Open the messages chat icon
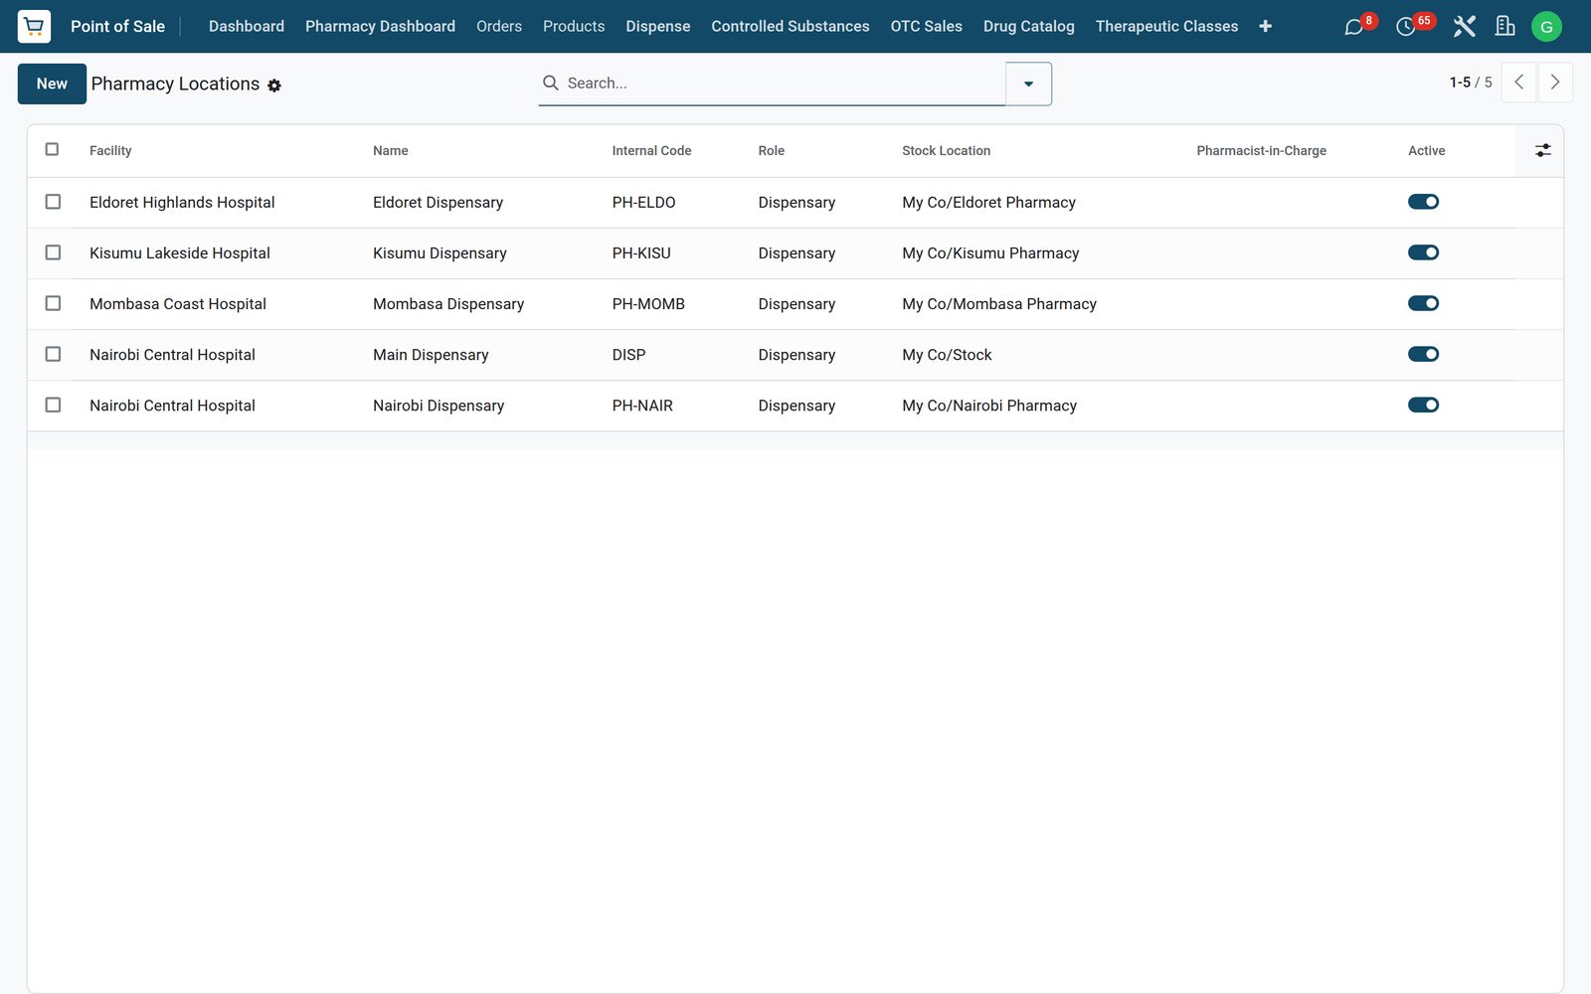This screenshot has height=994, width=1591. pyautogui.click(x=1353, y=27)
